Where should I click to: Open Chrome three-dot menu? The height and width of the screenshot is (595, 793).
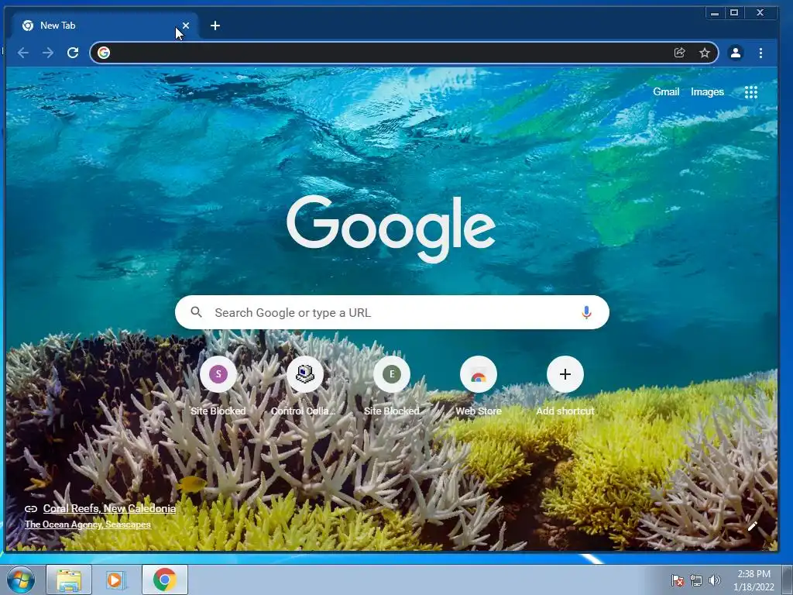pos(760,53)
